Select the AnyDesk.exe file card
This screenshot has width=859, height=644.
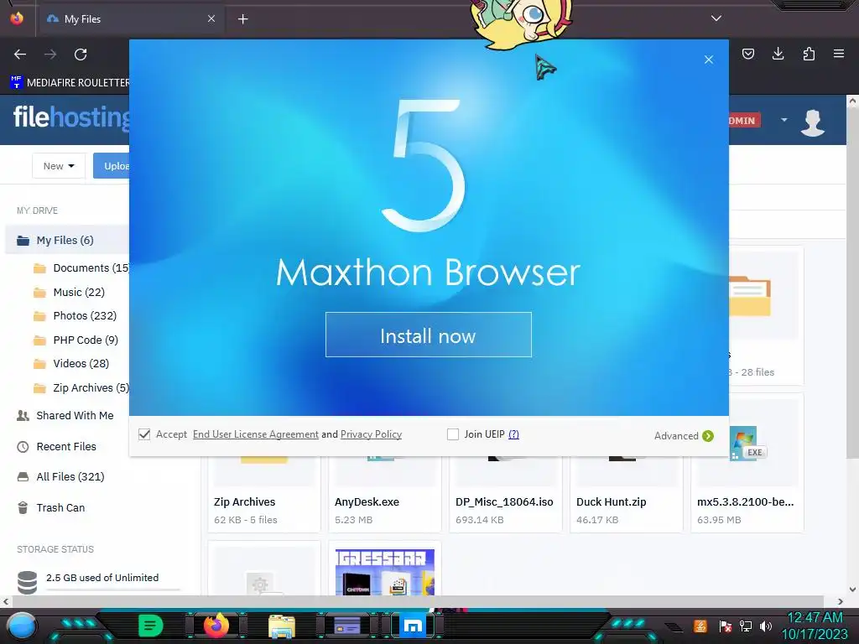[384, 493]
